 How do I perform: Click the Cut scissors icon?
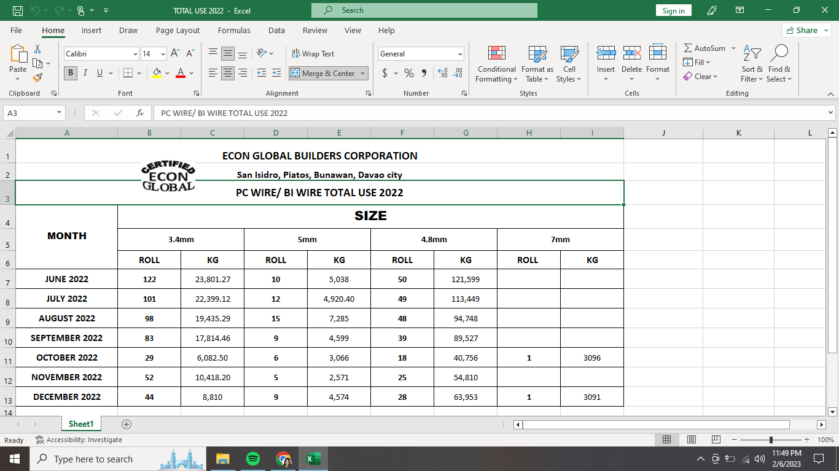click(x=37, y=49)
